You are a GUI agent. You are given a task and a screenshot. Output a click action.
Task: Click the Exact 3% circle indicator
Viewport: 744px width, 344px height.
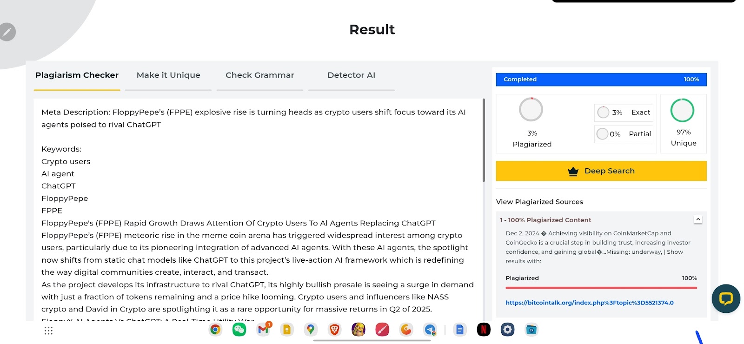click(x=603, y=112)
